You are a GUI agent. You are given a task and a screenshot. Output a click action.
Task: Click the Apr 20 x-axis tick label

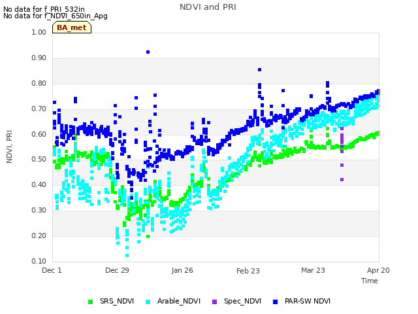pyautogui.click(x=378, y=270)
